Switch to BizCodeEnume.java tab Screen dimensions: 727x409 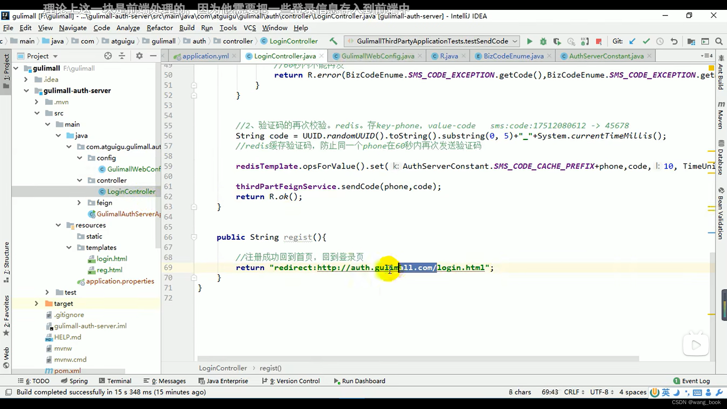pos(513,56)
